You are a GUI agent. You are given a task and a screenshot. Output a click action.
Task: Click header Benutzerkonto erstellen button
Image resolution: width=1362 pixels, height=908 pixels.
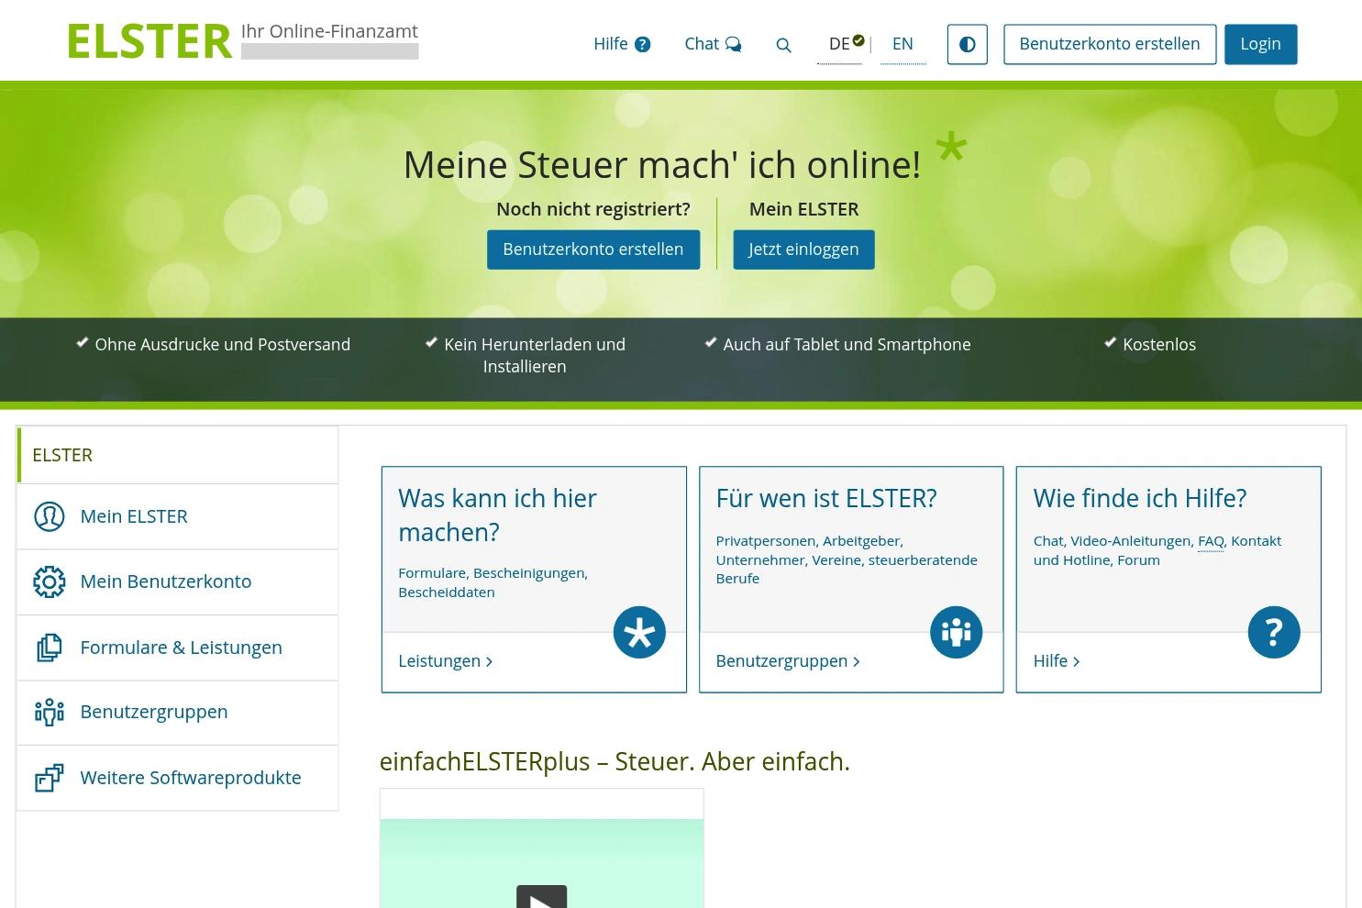pyautogui.click(x=1110, y=44)
